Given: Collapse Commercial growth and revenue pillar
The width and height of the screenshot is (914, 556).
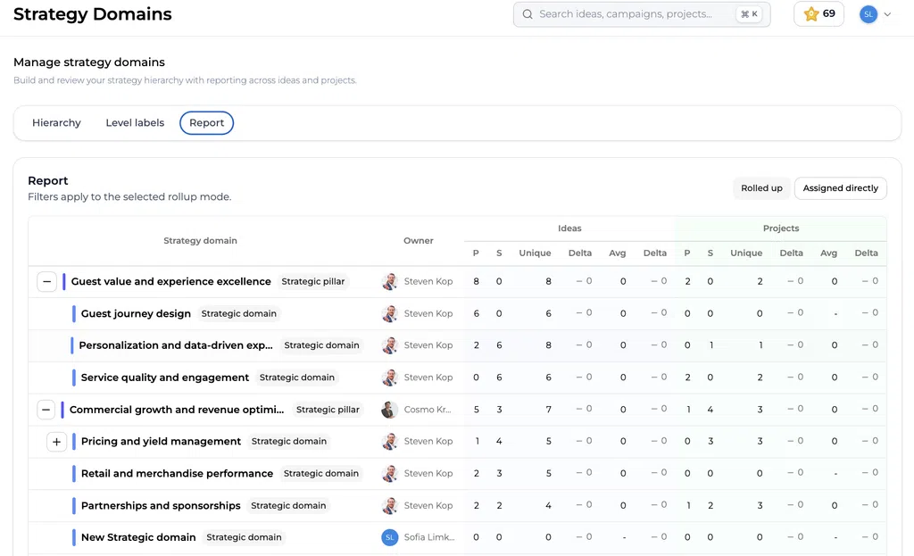Looking at the screenshot, I should coord(46,410).
